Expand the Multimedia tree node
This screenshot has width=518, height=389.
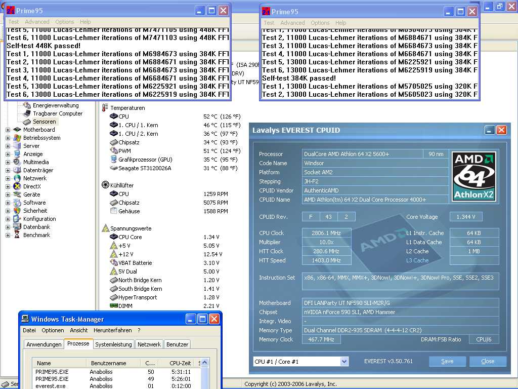coord(8,163)
